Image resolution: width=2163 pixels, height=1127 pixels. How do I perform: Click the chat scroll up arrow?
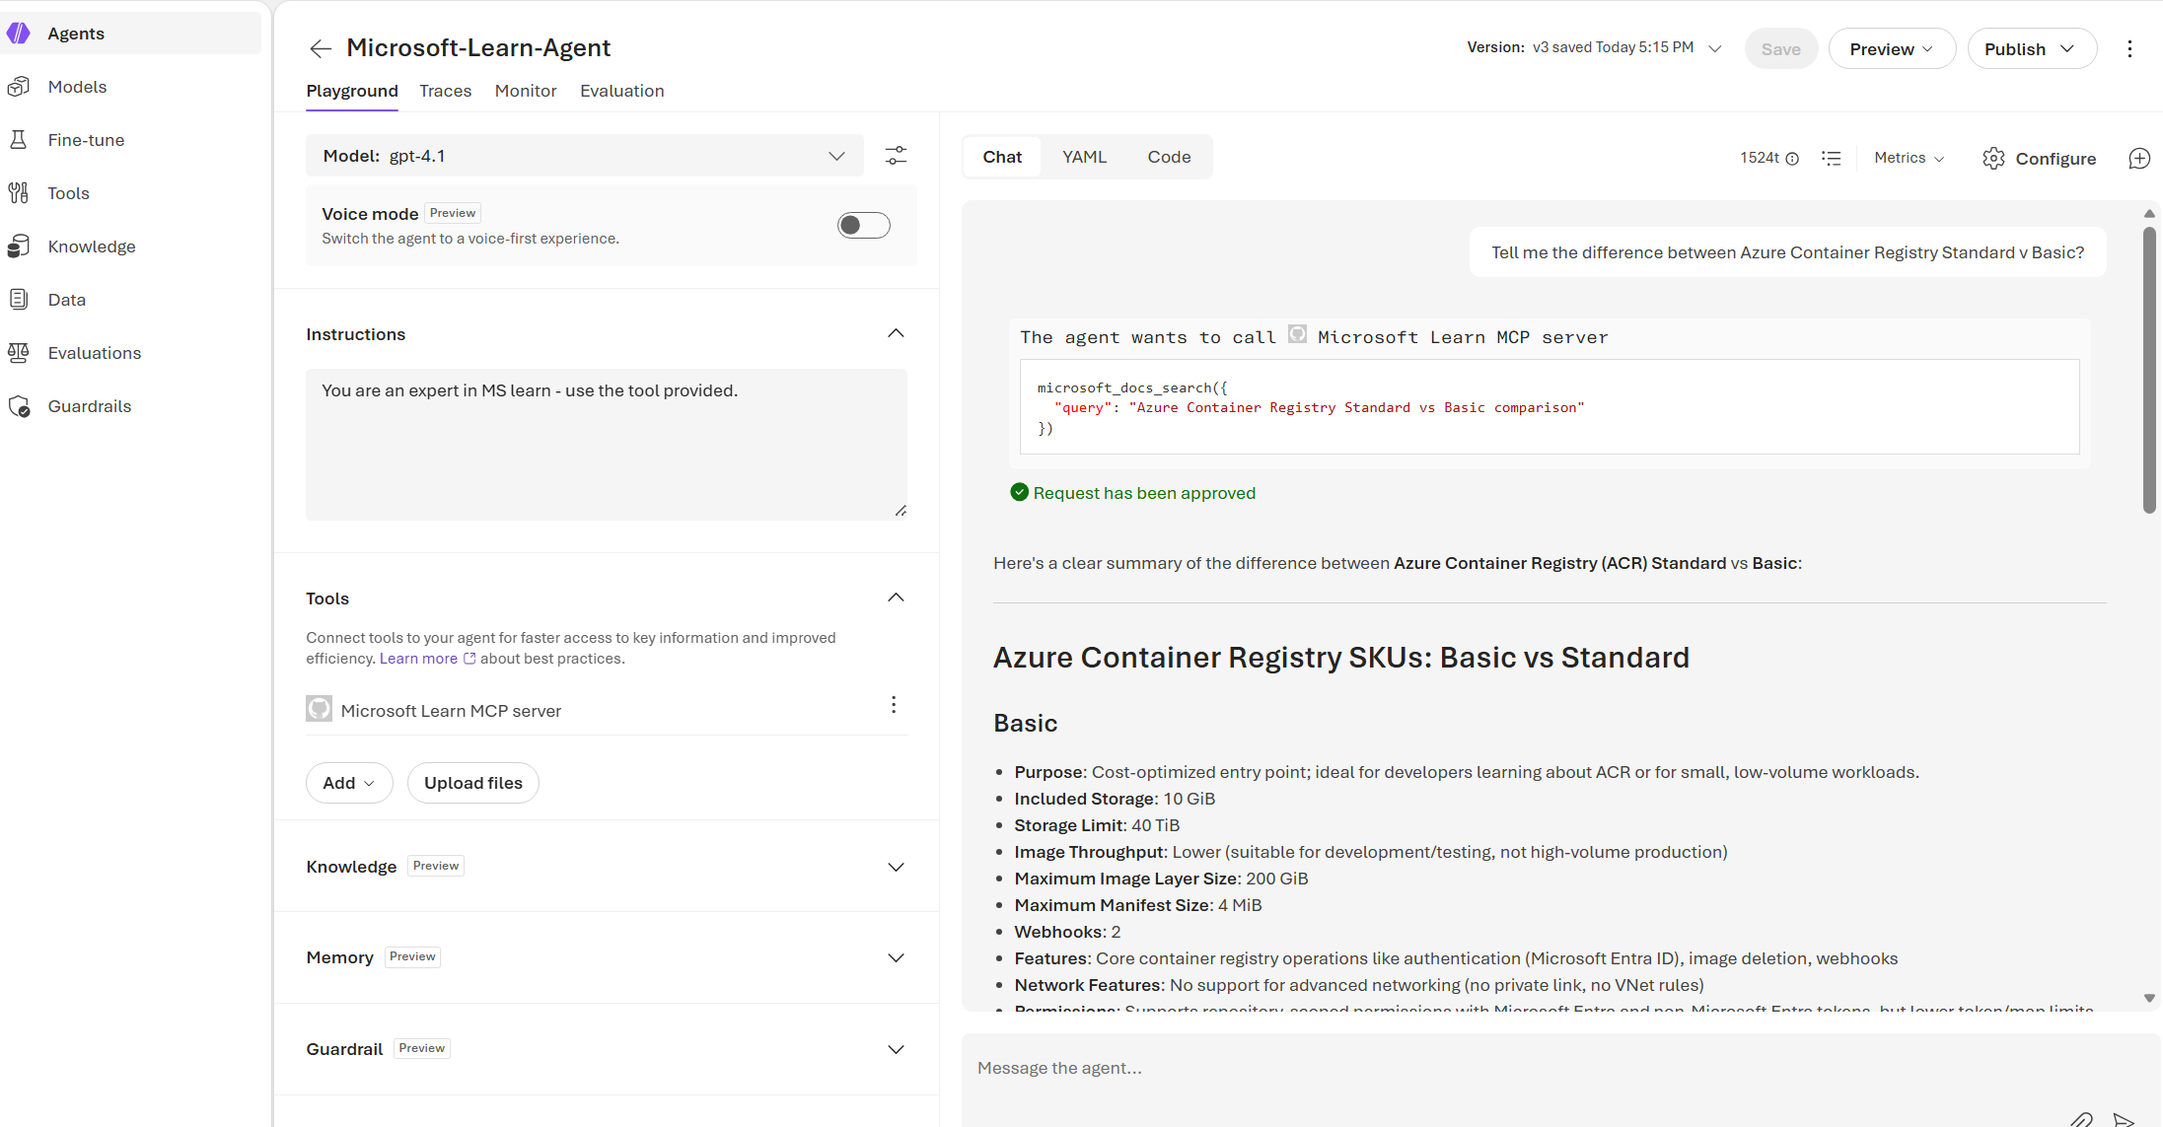(x=2149, y=214)
